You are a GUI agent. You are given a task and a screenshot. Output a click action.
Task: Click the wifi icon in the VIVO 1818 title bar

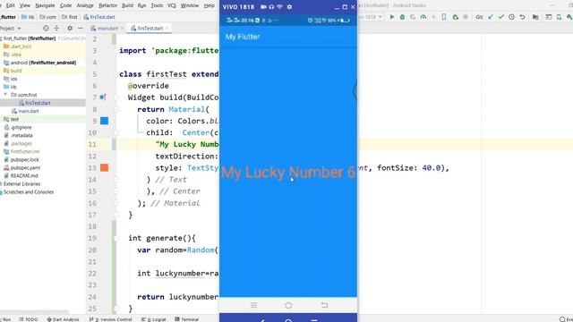point(280,7)
